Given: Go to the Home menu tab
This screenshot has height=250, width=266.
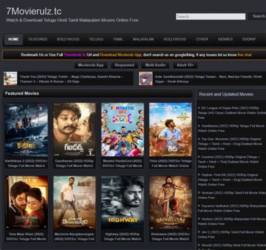Looking at the screenshot, I should coord(14,39).
